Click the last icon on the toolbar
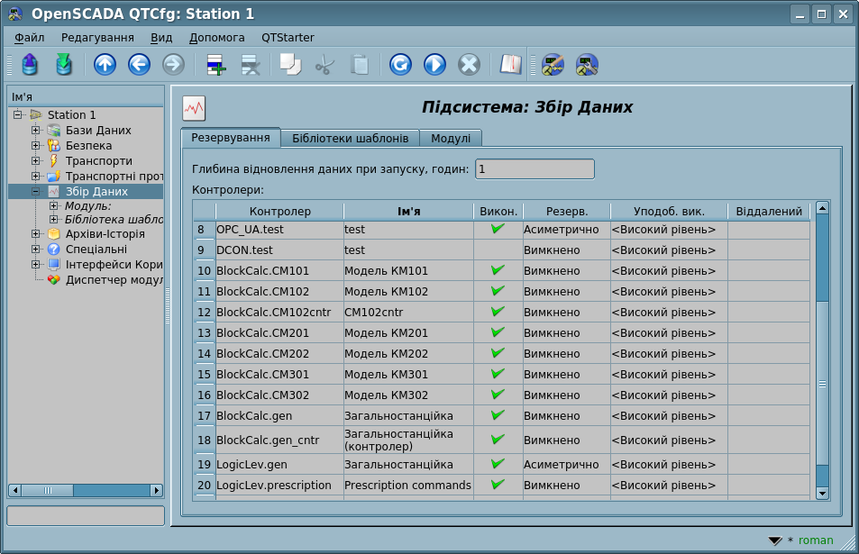 click(587, 64)
